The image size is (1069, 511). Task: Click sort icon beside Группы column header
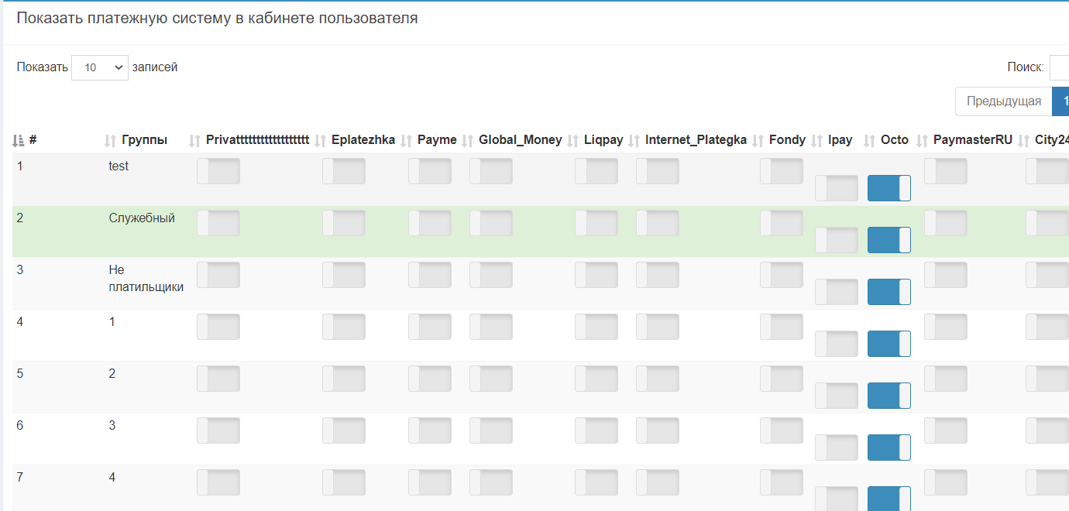pos(110,140)
